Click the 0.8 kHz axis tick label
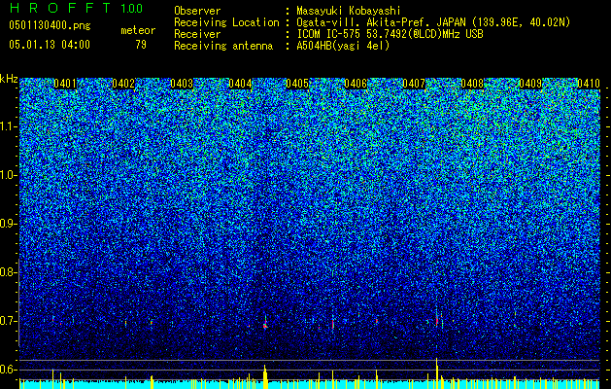Viewport: 611px width, 389px height. 8,272
